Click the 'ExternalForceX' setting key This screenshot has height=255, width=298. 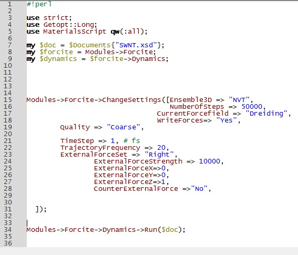[124, 168]
